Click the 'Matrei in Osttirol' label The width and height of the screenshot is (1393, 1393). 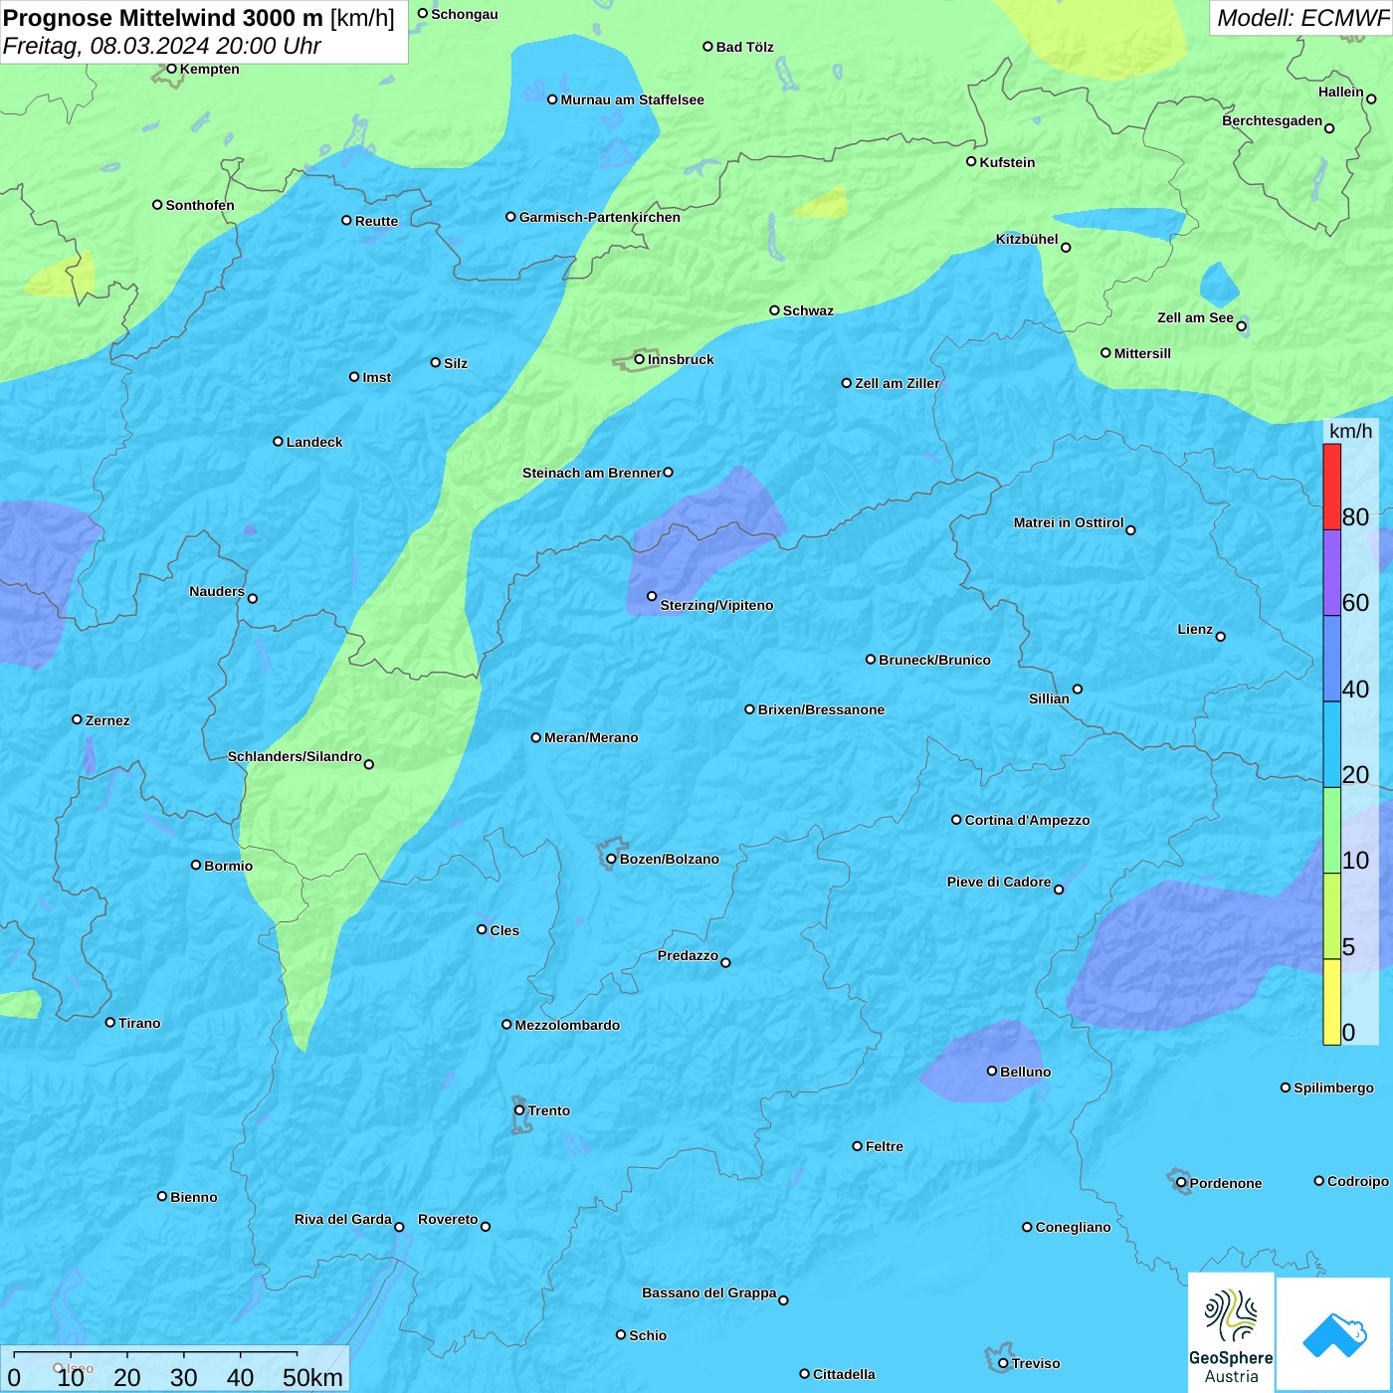pyautogui.click(x=1069, y=522)
